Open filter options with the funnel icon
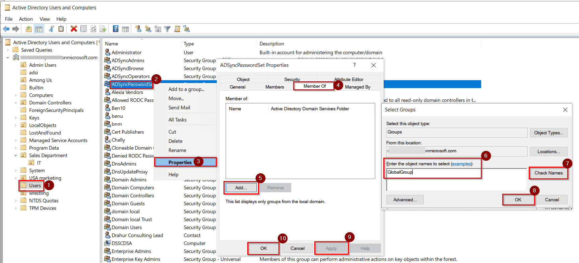Screen dimensions: 579x263 [x=167, y=29]
